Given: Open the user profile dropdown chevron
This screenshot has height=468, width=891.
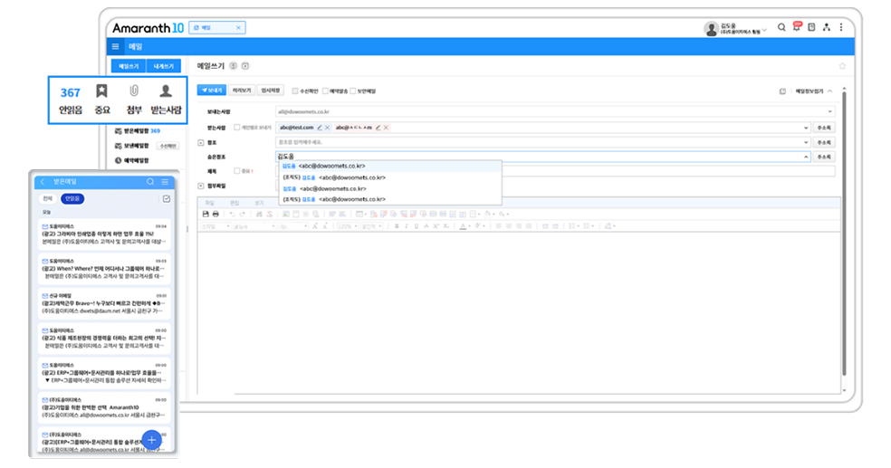Looking at the screenshot, I should point(764,30).
